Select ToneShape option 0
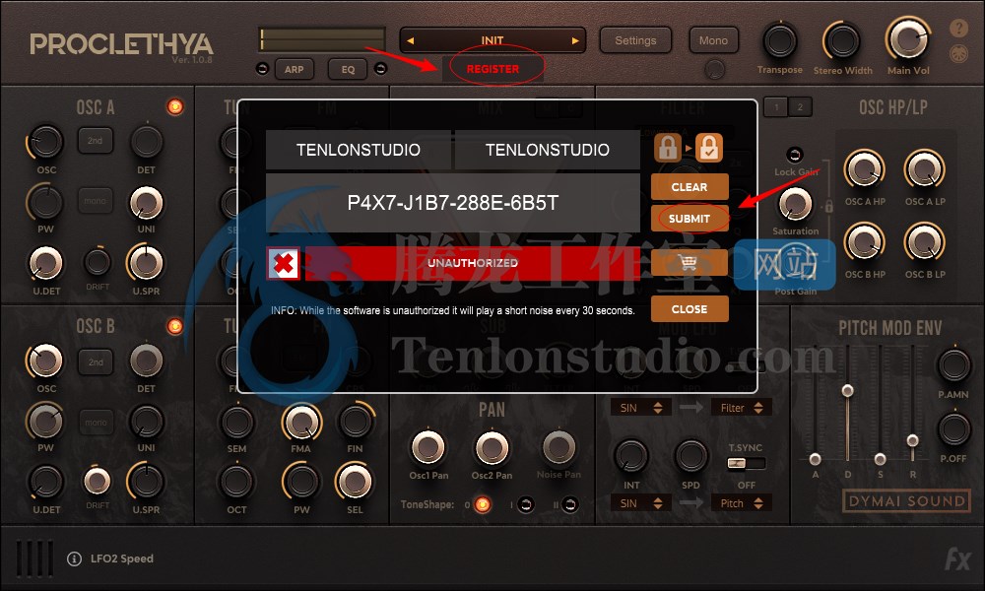The image size is (985, 591). 483,504
